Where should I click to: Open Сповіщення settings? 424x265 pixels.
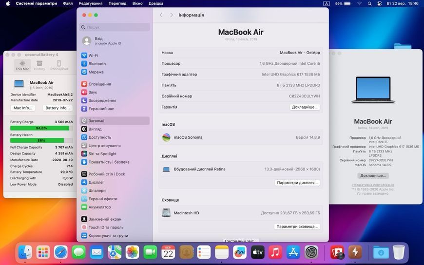(x=115, y=84)
